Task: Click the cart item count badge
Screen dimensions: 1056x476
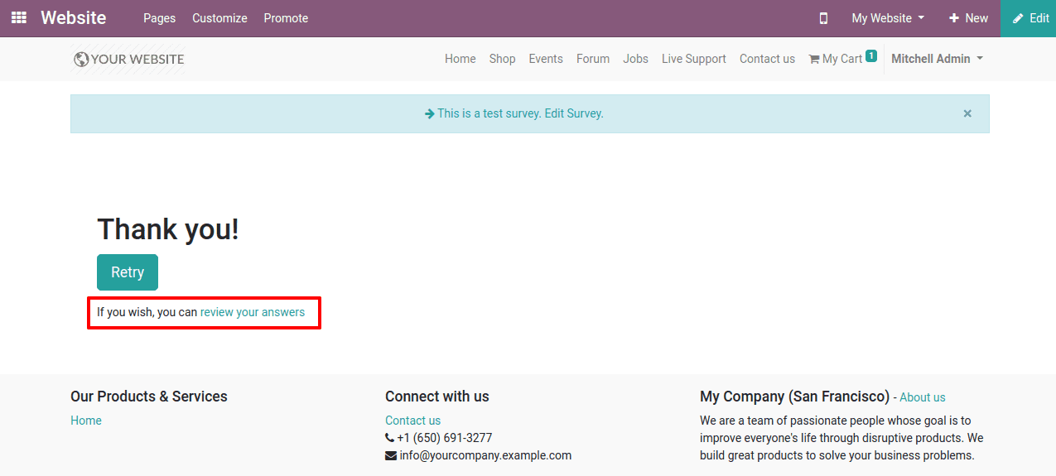Action: click(871, 56)
